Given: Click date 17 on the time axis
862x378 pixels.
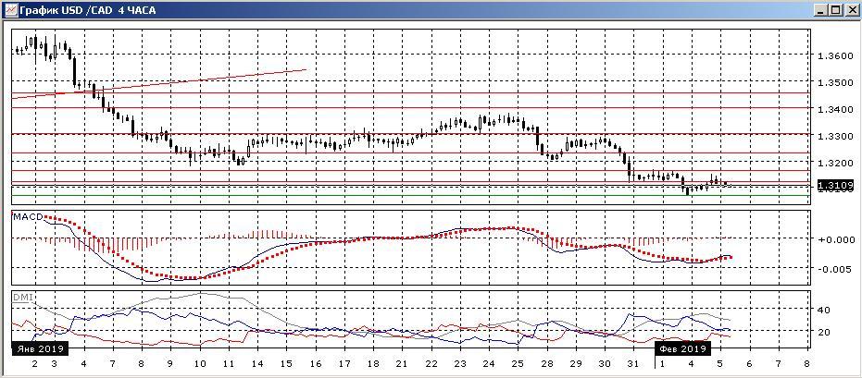Looking at the screenshot, I should (x=344, y=364).
